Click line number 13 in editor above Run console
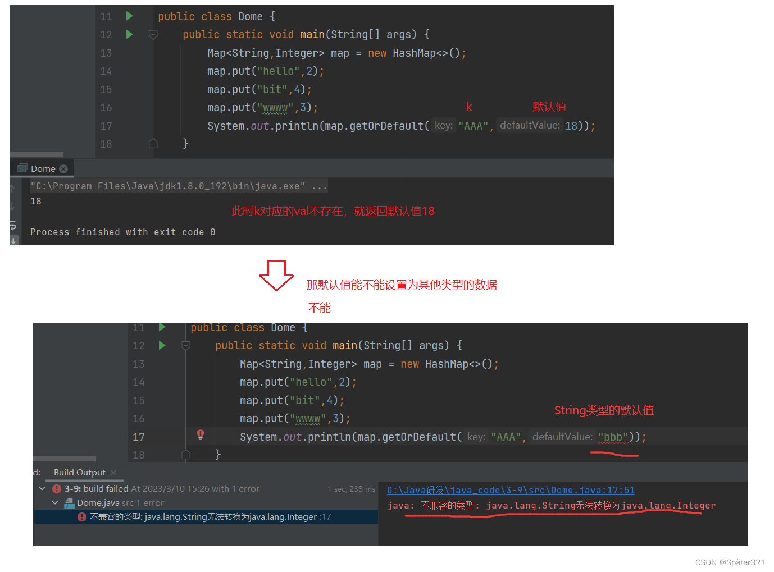 tap(106, 53)
